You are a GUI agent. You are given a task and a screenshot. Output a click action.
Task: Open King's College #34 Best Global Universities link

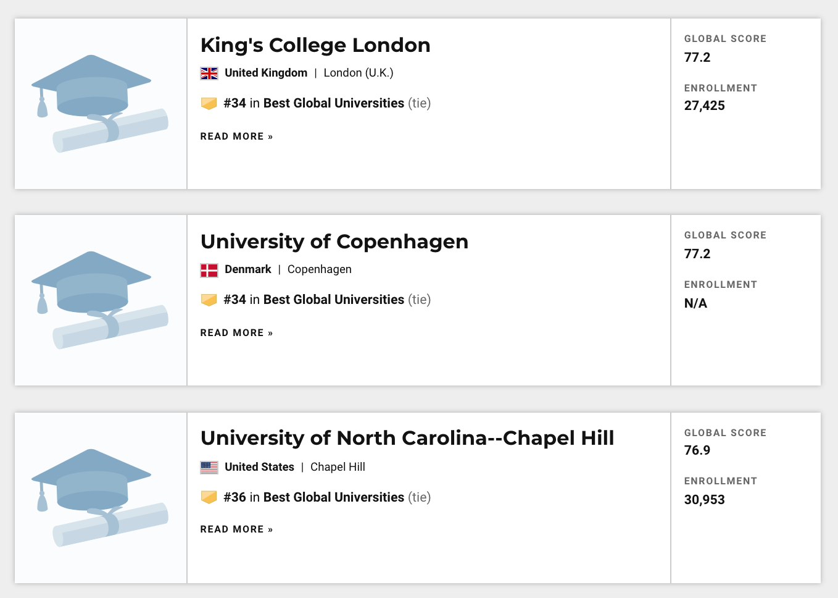[x=314, y=103]
